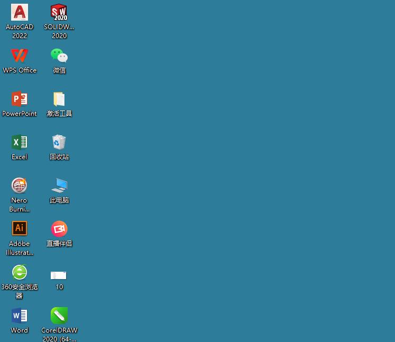Click the Nero Burning ROM icon
Screen dimensions: 395x342
pyautogui.click(x=20, y=186)
